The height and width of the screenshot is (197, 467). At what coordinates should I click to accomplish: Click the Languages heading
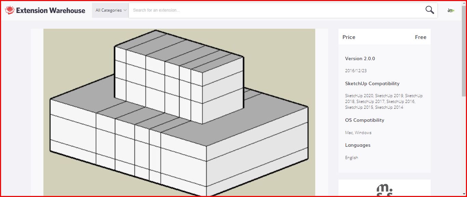pos(358,145)
